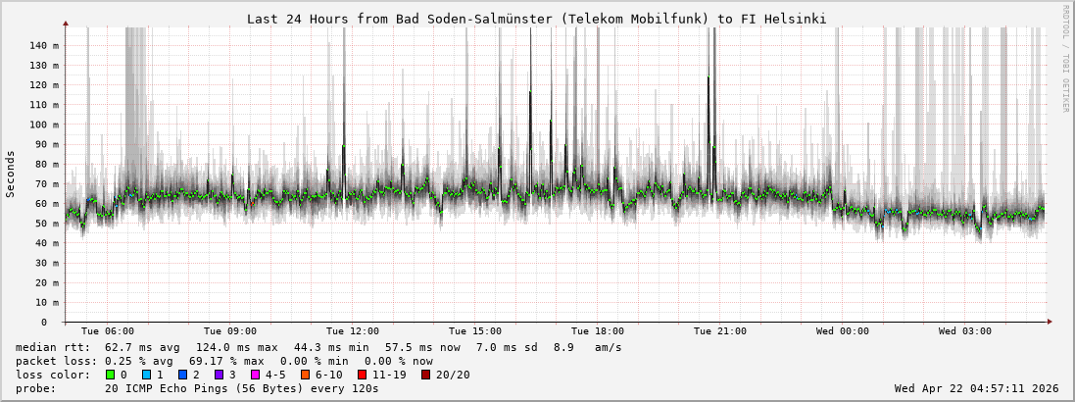The image size is (1075, 402).
Task: Click the Tue 18:00 time axis label
Action: pyautogui.click(x=597, y=331)
